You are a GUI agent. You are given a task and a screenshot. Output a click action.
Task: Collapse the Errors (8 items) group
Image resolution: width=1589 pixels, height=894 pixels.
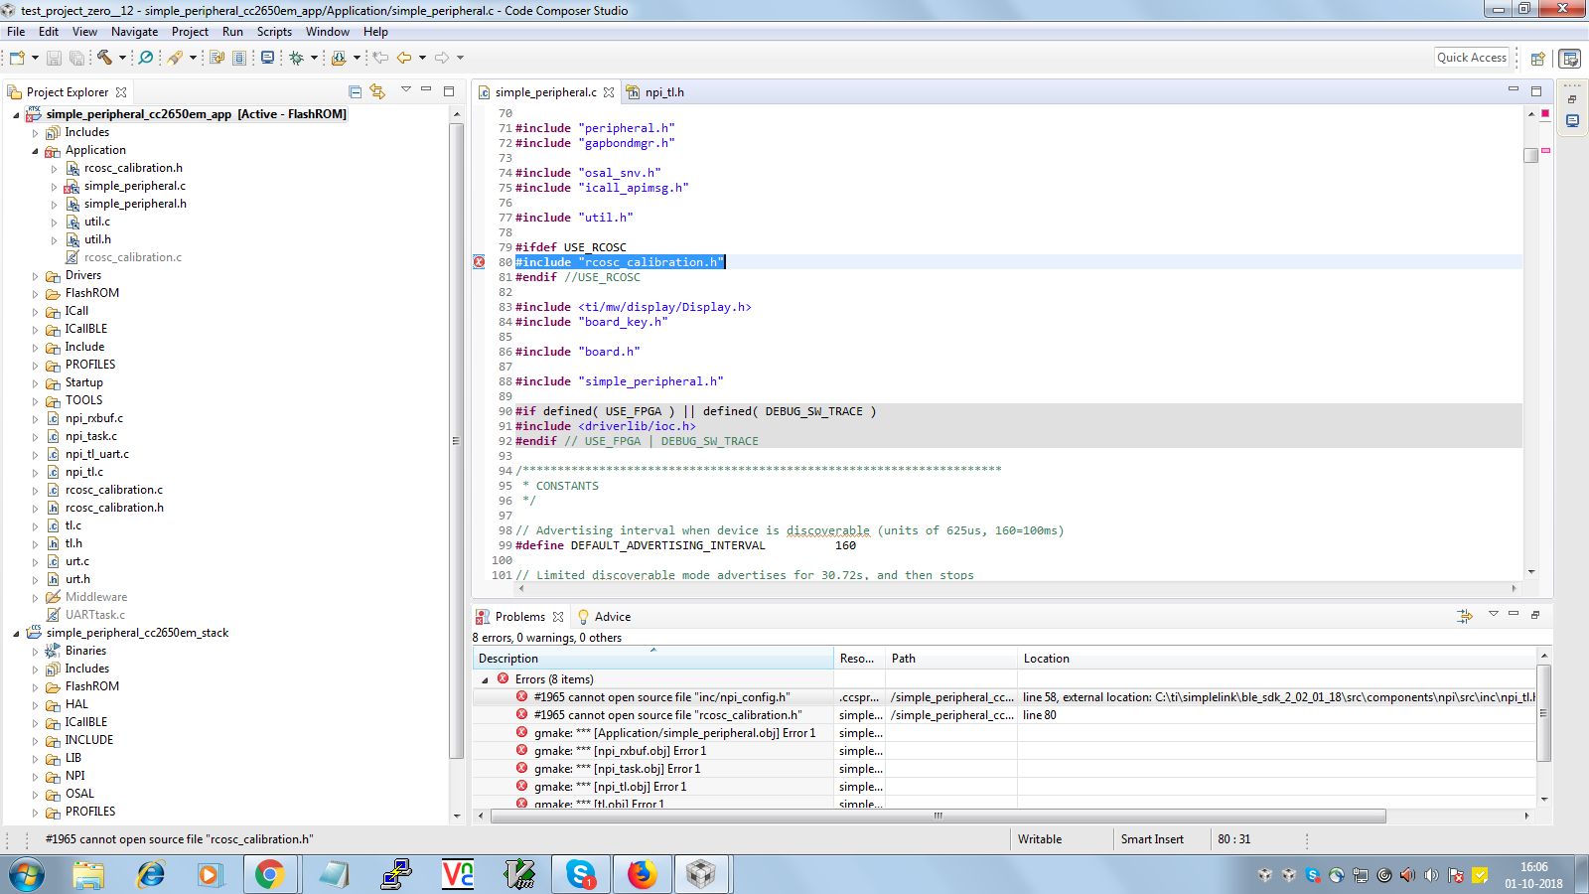[x=485, y=679]
